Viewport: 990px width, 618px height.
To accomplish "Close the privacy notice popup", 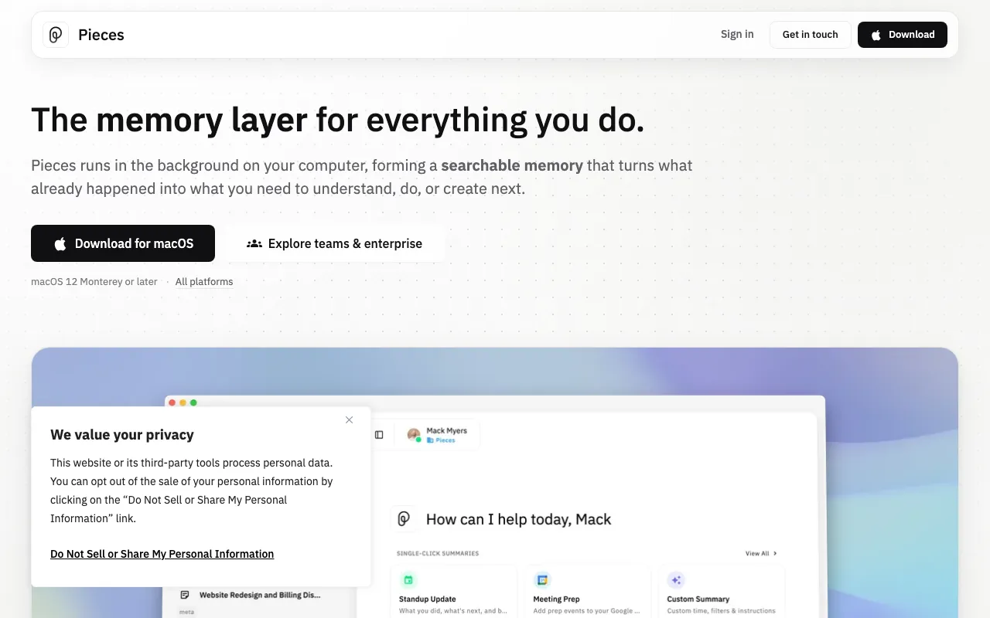I will point(349,420).
